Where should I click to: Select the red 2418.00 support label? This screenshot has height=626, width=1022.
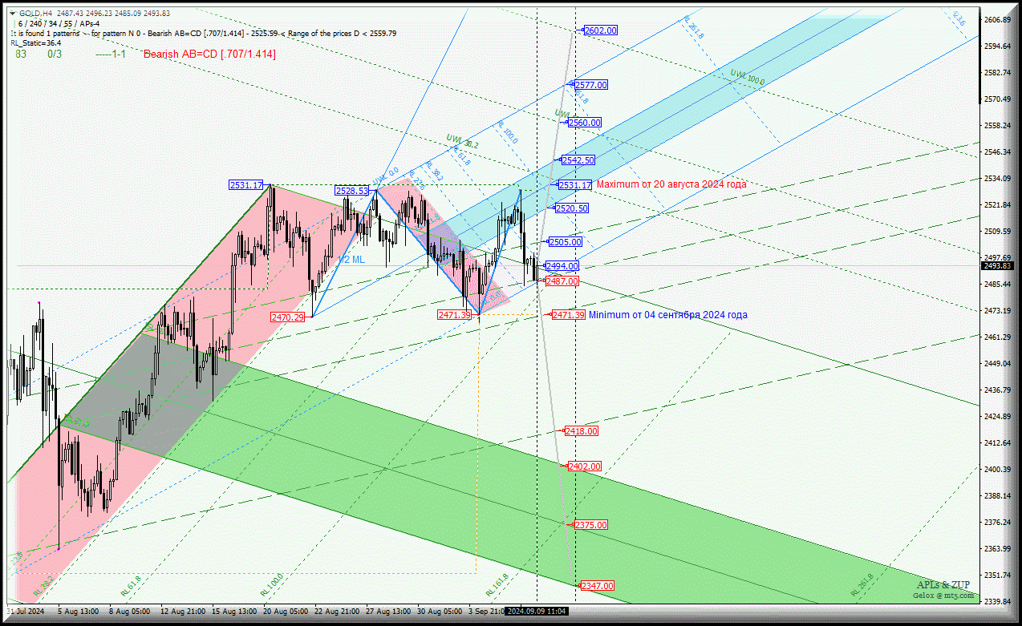tap(582, 431)
